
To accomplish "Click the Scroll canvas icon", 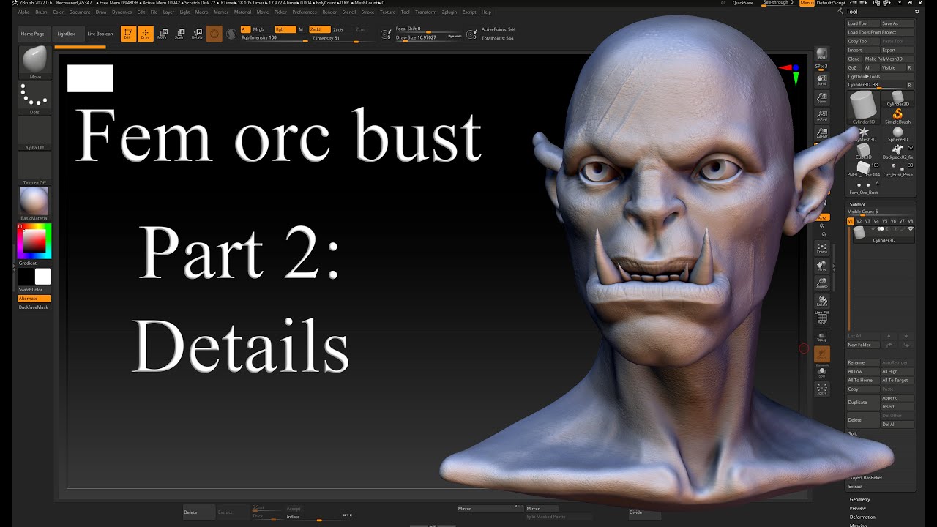I will [822, 78].
